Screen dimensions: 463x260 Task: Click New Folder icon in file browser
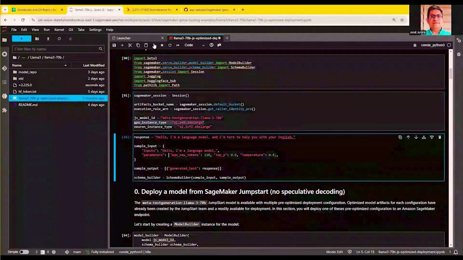click(37, 39)
